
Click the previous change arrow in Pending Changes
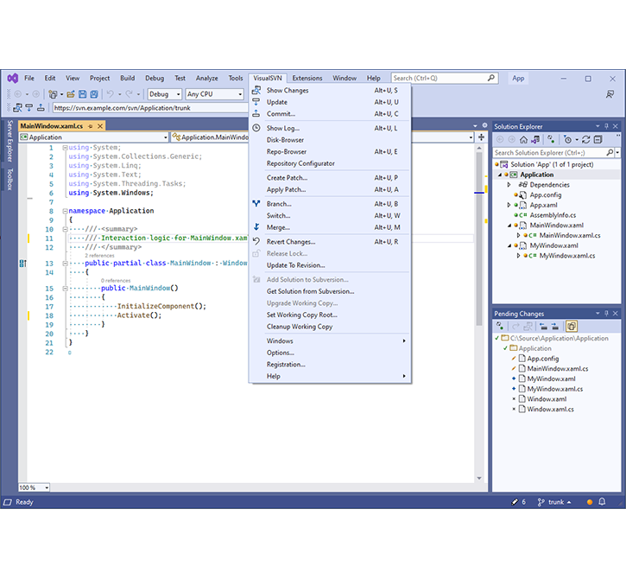(543, 326)
